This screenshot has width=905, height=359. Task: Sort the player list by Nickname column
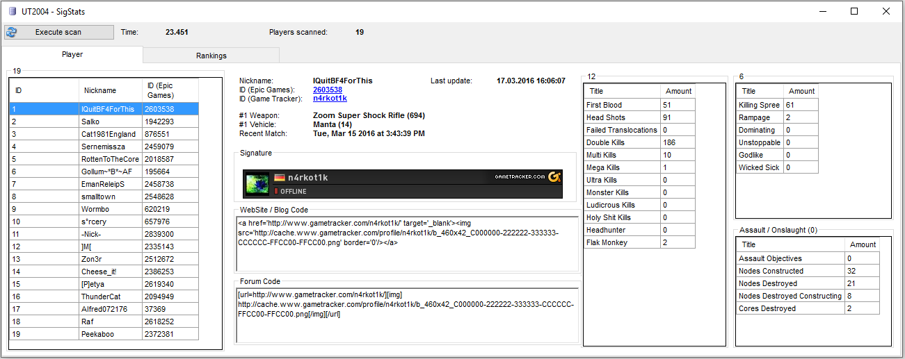tap(100, 90)
